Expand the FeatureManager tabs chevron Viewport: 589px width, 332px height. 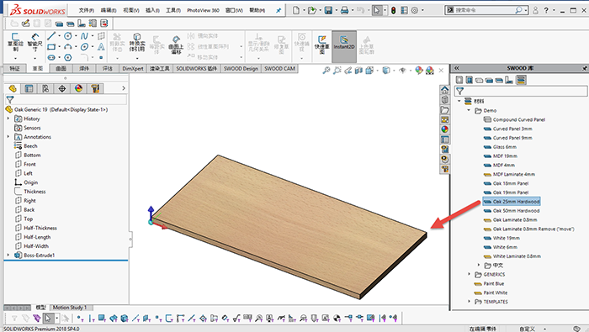[x=124, y=88]
